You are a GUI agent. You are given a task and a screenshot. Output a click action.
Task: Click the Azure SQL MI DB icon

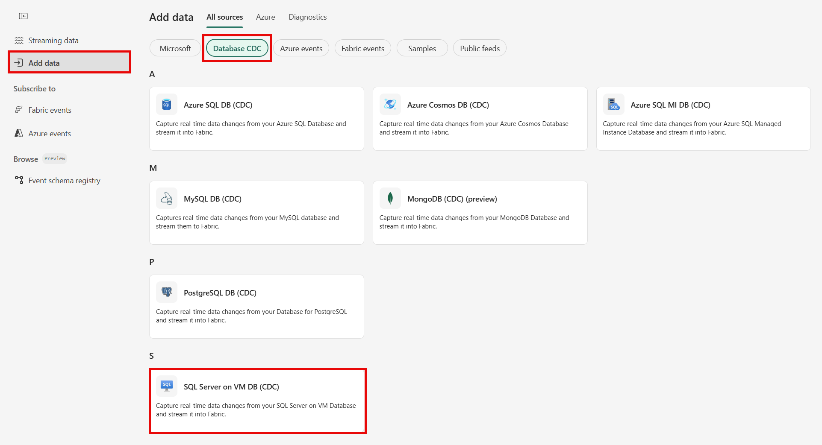click(614, 105)
